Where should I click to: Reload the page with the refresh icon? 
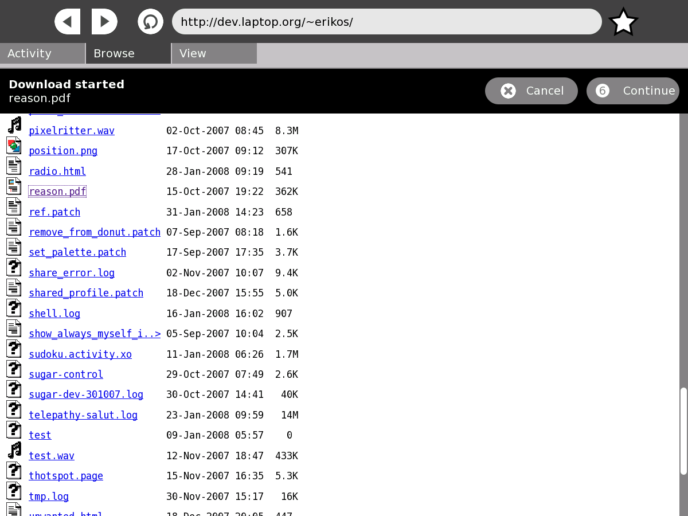pos(150,22)
